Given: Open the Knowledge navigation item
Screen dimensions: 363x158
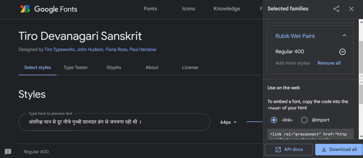Looking at the screenshot, I should [227, 9].
